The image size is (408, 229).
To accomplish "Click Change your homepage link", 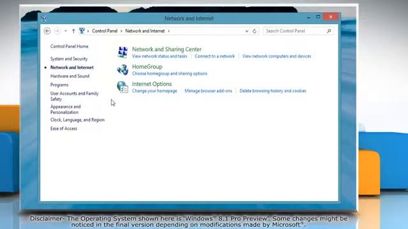I will (154, 91).
